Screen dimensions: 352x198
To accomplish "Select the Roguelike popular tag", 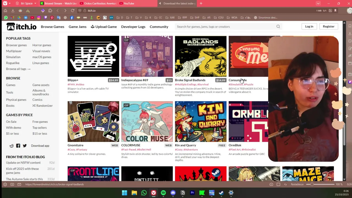I will [13, 63].
